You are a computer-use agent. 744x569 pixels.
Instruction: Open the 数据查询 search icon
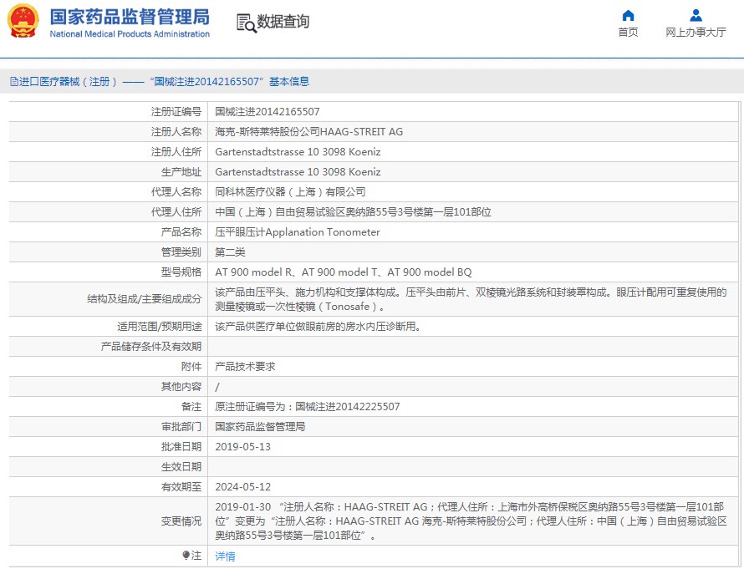click(x=247, y=23)
